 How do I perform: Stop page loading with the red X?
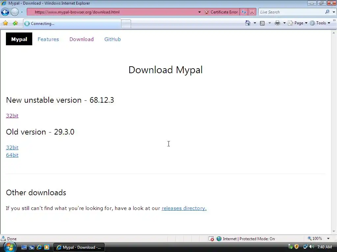(252, 12)
